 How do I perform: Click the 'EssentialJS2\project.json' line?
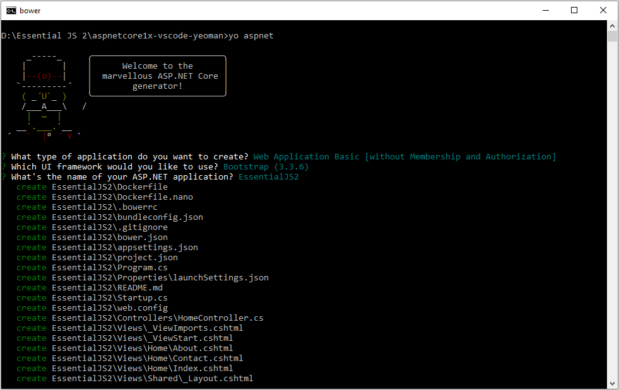tap(97, 258)
